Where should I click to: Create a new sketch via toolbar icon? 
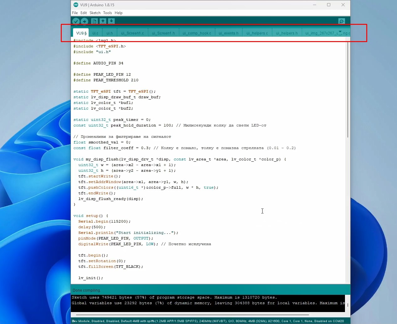[94, 21]
